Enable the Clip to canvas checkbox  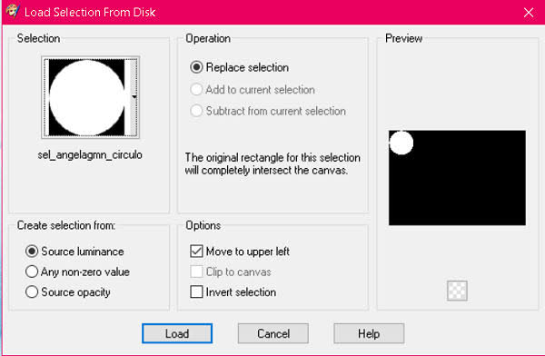(x=196, y=272)
